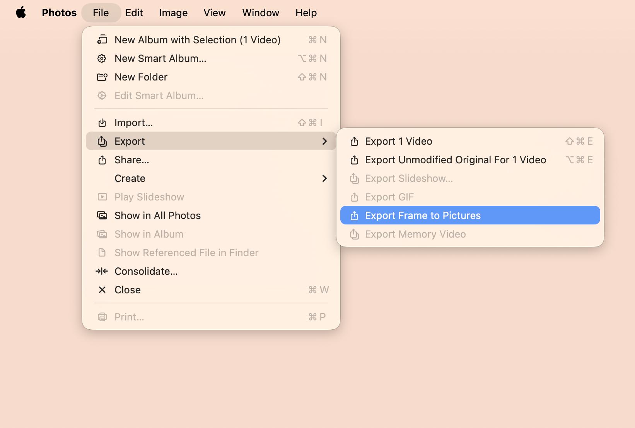Expand the Create submenu arrow

pyautogui.click(x=324, y=178)
